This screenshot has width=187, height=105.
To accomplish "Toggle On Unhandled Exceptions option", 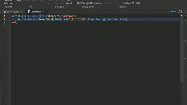I will [88, 3].
